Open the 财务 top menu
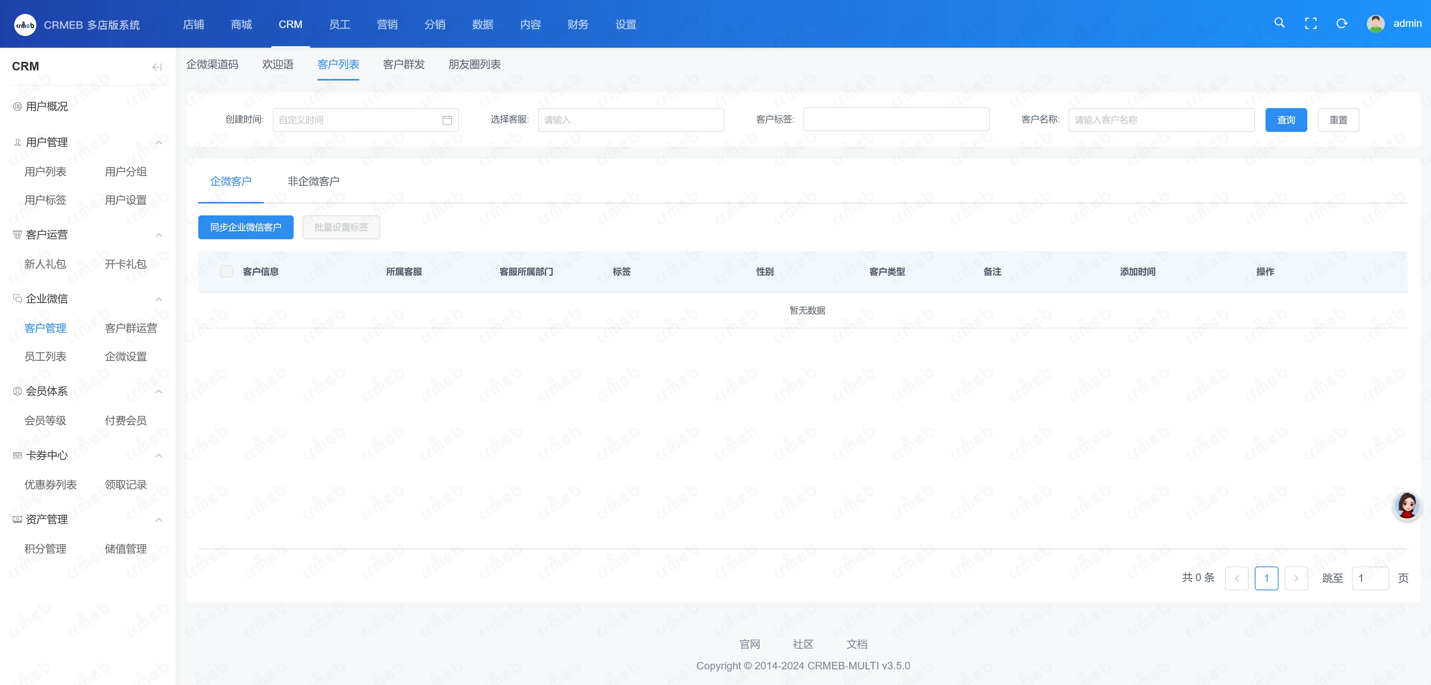The height and width of the screenshot is (685, 1431). click(x=578, y=25)
